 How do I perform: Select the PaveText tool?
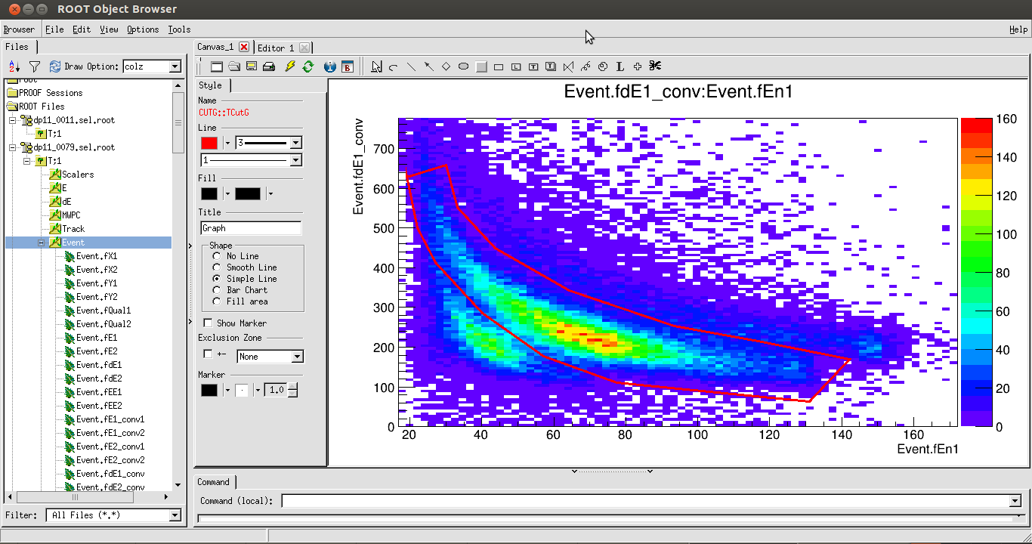pyautogui.click(x=533, y=66)
